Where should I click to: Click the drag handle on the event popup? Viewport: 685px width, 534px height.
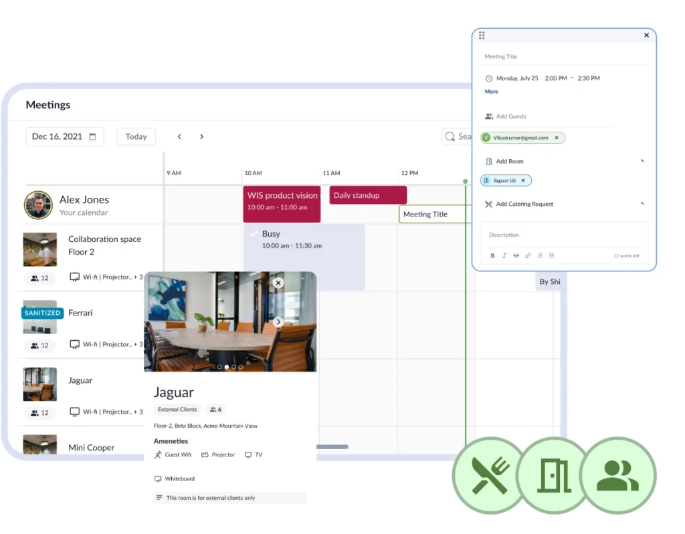[482, 35]
